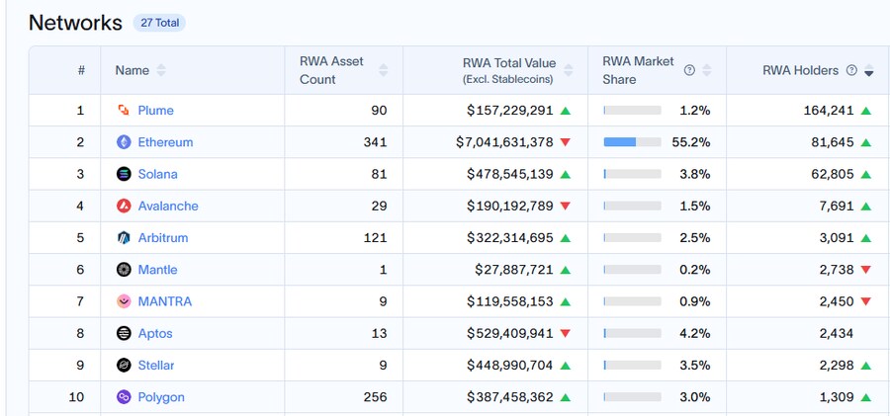Click the Ethereum logo icon

[124, 142]
